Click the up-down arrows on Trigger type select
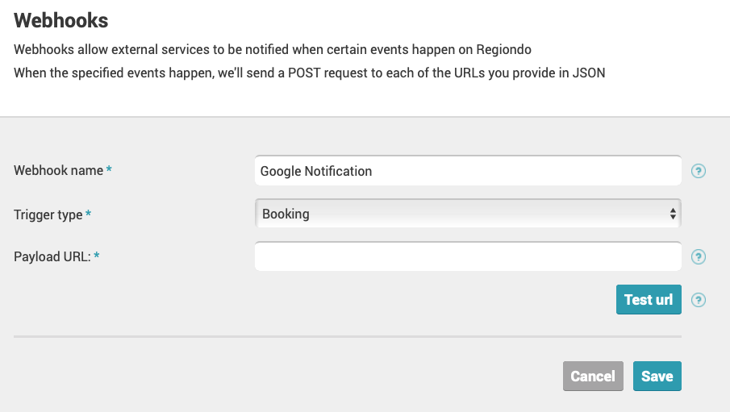The width and height of the screenshot is (730, 412). [x=673, y=214]
